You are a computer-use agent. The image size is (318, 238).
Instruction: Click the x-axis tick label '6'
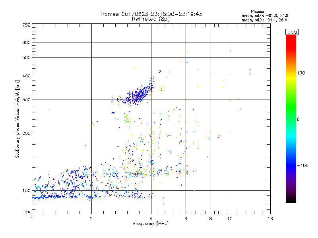[186, 219]
